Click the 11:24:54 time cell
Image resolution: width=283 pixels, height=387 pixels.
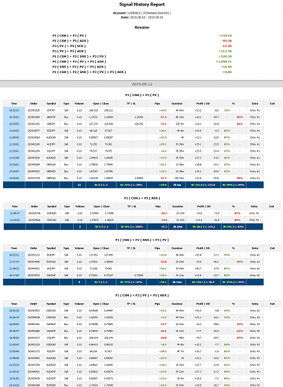[15, 220]
